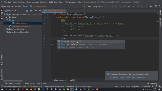
Task: Open the UTF-8 encoding selector
Action: pos(128,86)
